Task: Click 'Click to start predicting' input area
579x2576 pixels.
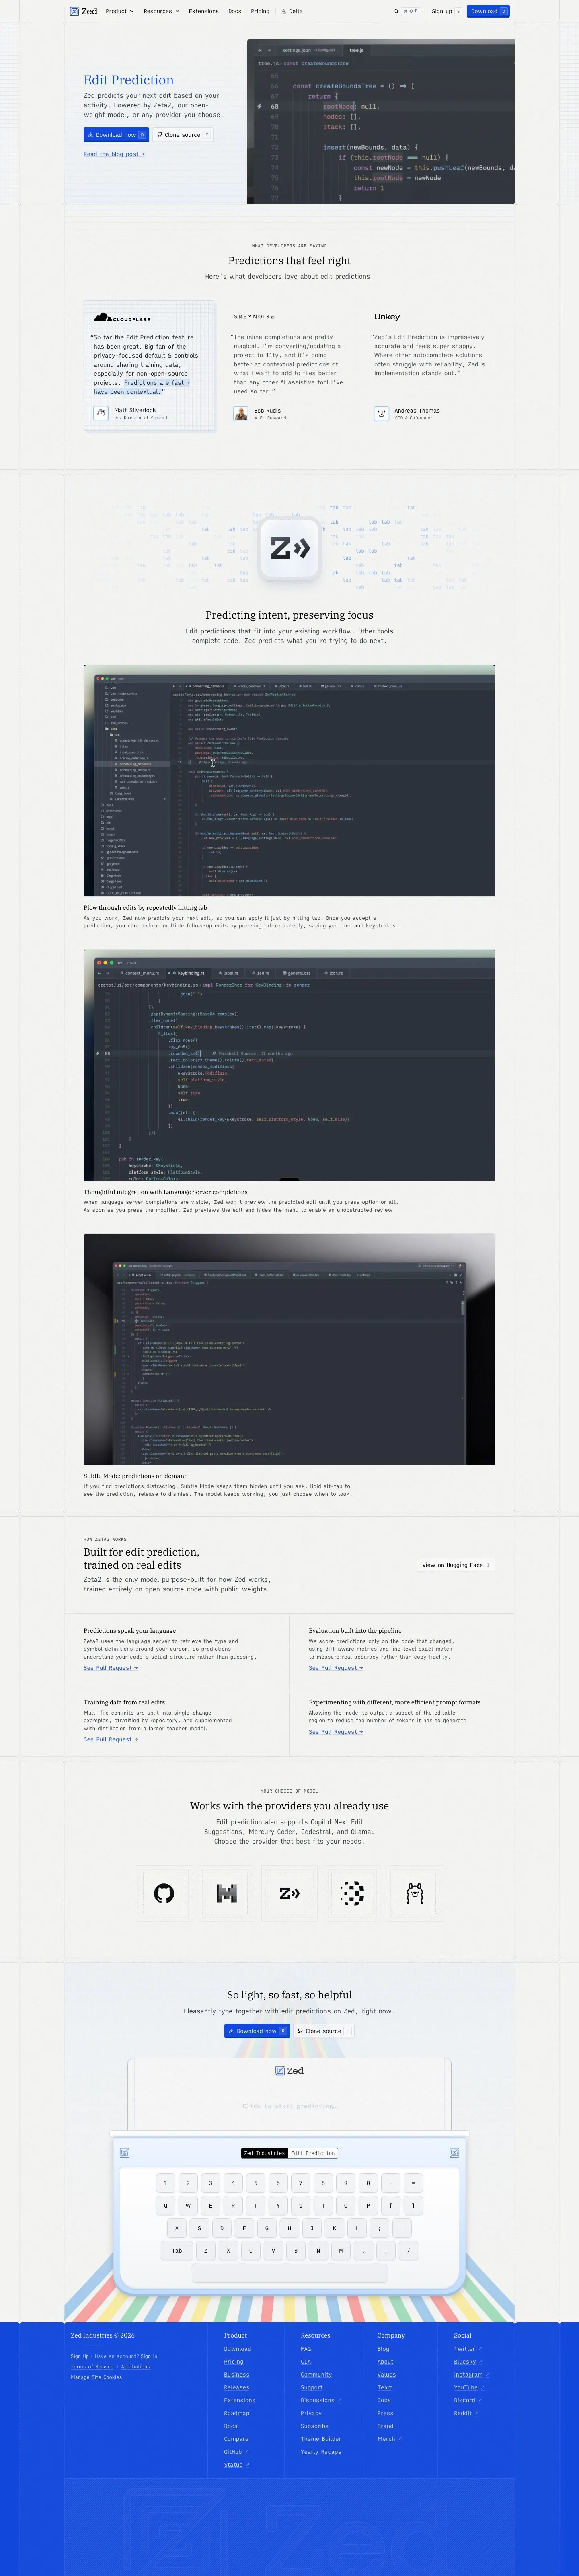Action: click(x=289, y=2106)
